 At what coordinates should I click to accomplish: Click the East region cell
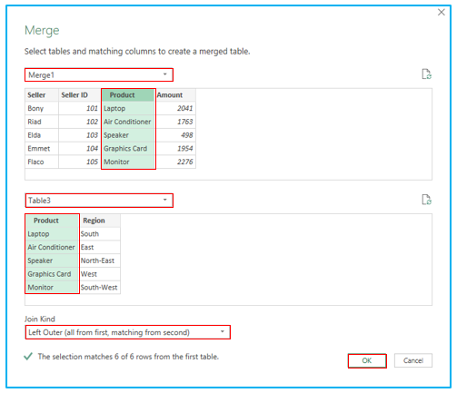coord(100,247)
